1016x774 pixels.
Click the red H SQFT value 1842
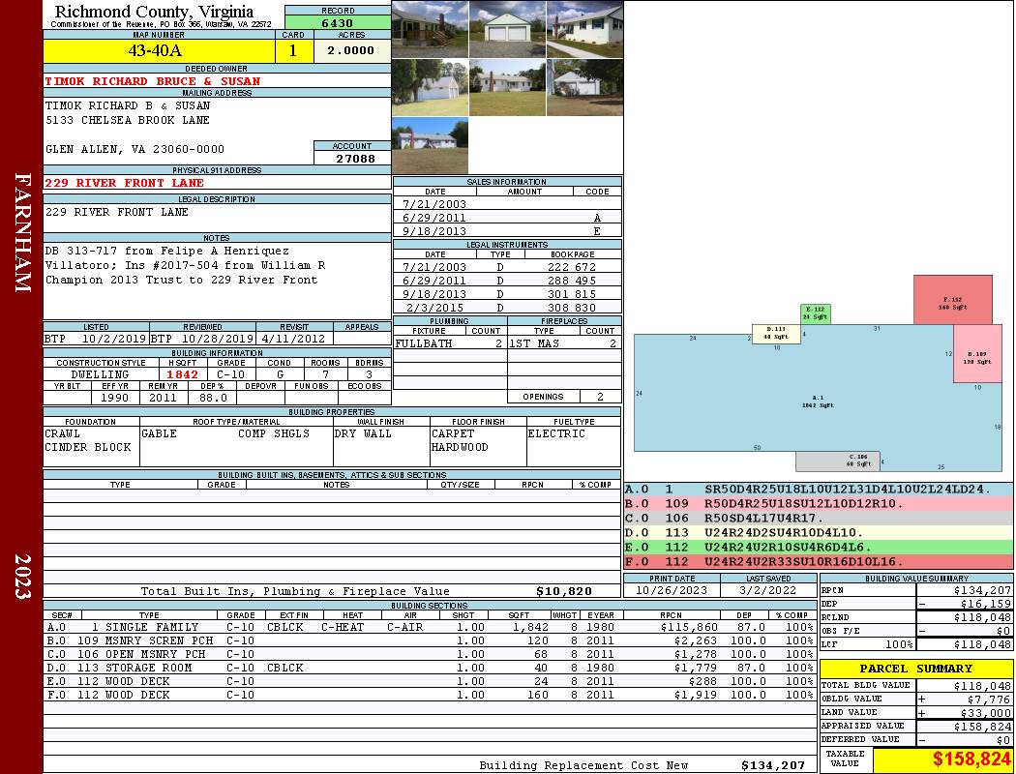click(x=182, y=374)
